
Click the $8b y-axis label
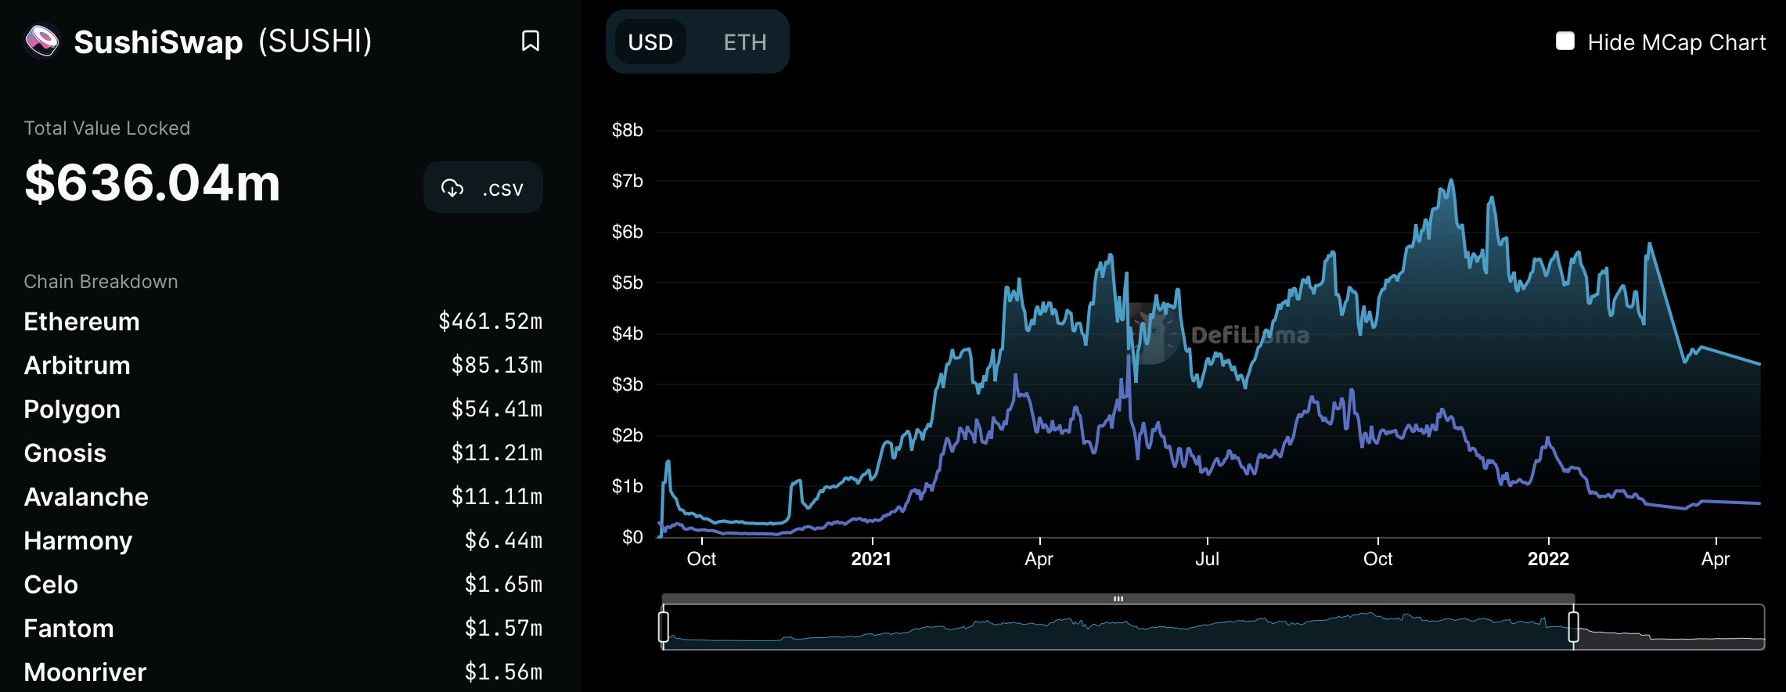point(627,130)
